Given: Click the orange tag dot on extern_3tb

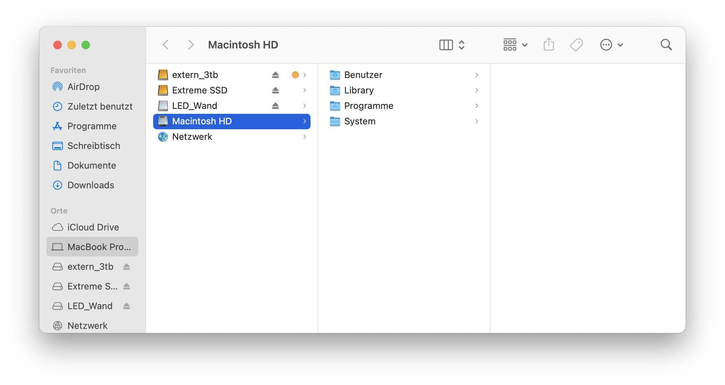Looking at the screenshot, I should coord(295,75).
